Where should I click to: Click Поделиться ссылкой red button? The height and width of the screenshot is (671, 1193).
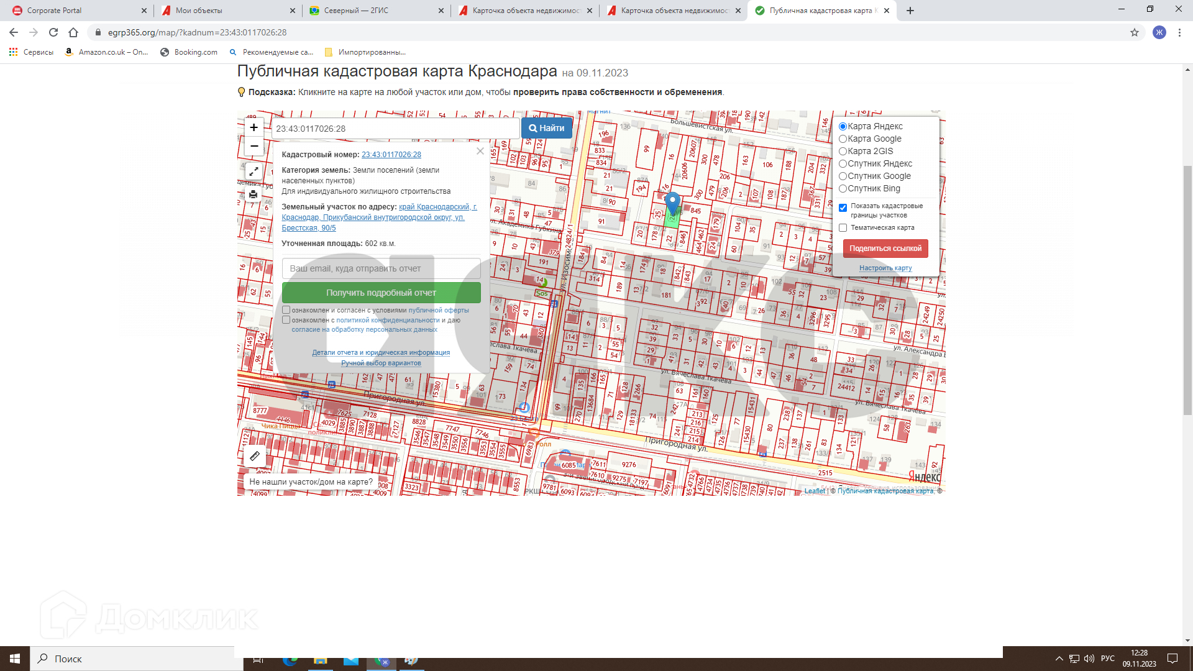885,249
